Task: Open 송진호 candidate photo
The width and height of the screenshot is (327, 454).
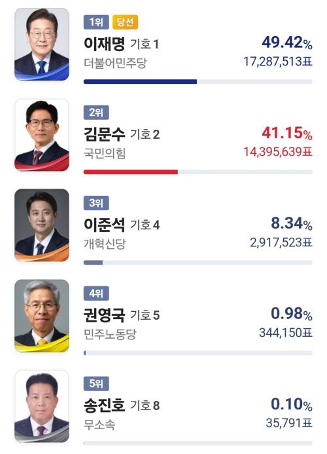Action: point(42,406)
